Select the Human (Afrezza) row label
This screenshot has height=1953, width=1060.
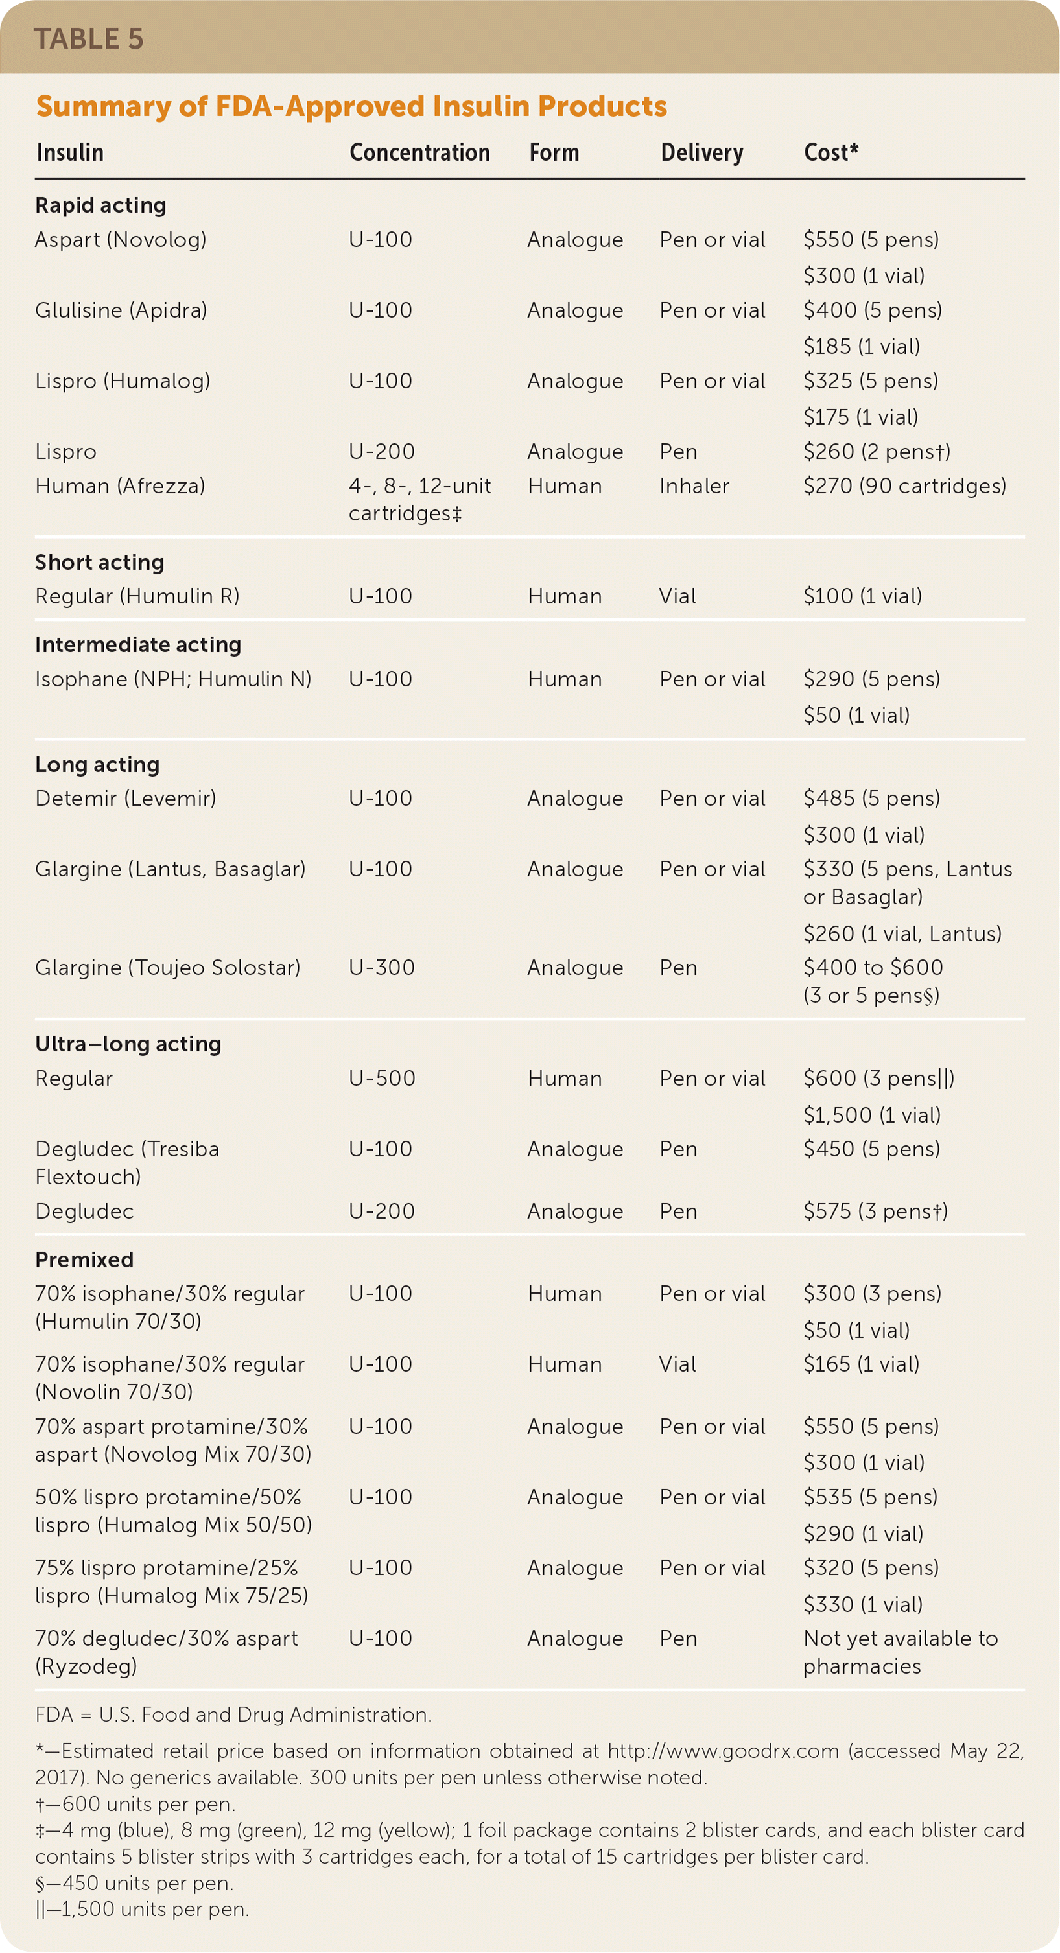coord(120,486)
